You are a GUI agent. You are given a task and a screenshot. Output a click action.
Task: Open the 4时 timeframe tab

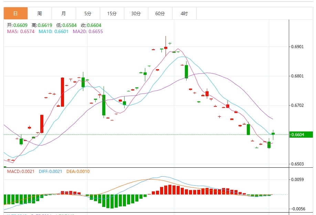(184, 13)
